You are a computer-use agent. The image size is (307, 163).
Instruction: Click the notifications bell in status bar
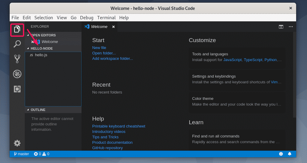tap(289, 154)
